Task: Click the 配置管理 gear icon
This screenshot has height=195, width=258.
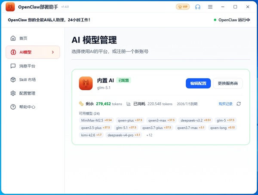Action: coord(13,93)
